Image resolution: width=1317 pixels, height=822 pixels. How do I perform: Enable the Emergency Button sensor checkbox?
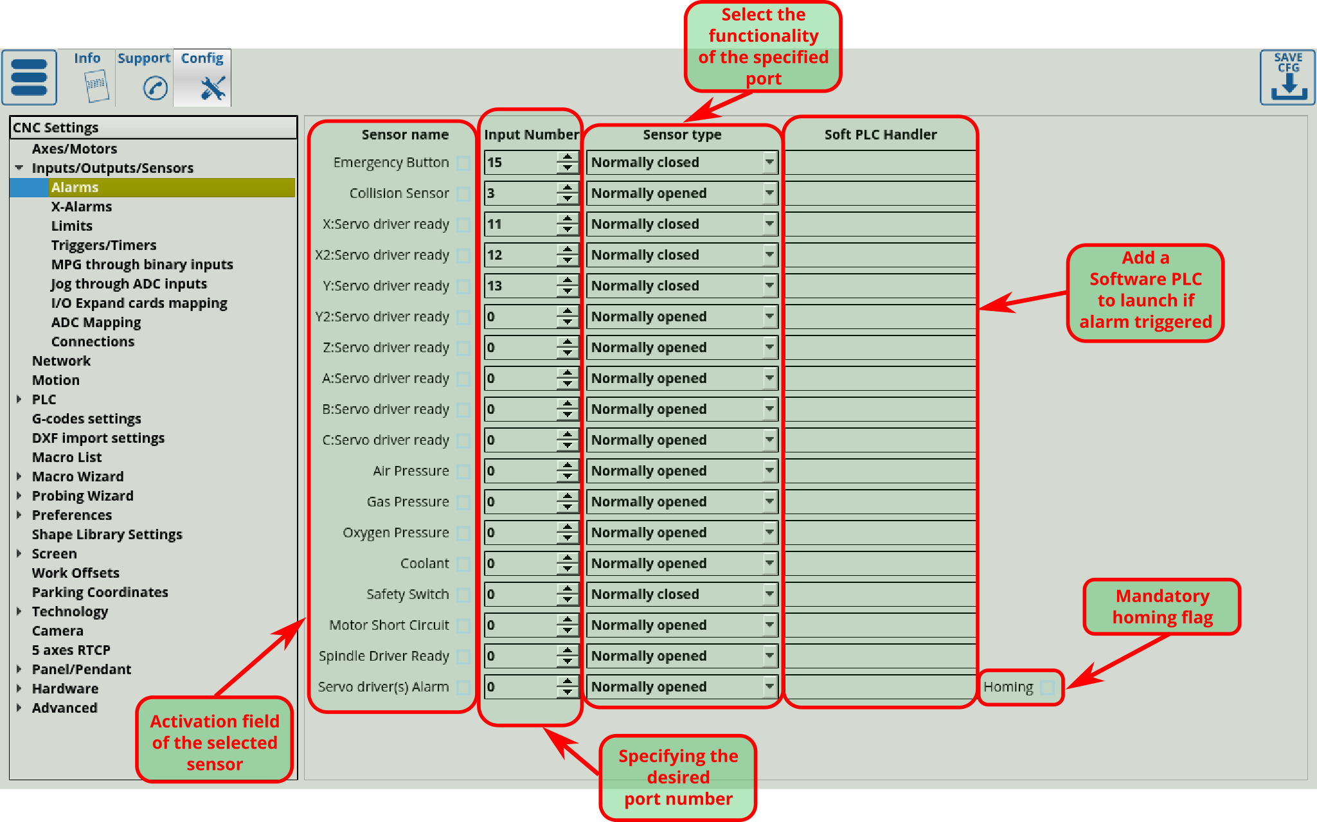click(463, 163)
